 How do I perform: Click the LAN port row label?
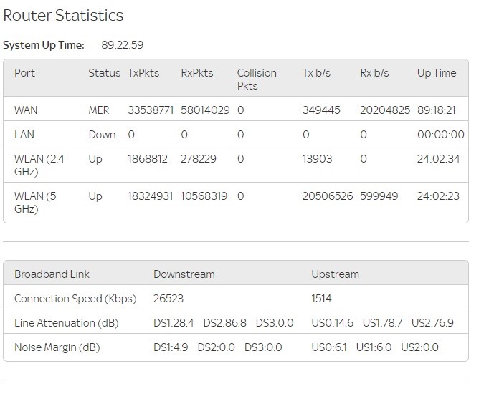(x=24, y=135)
